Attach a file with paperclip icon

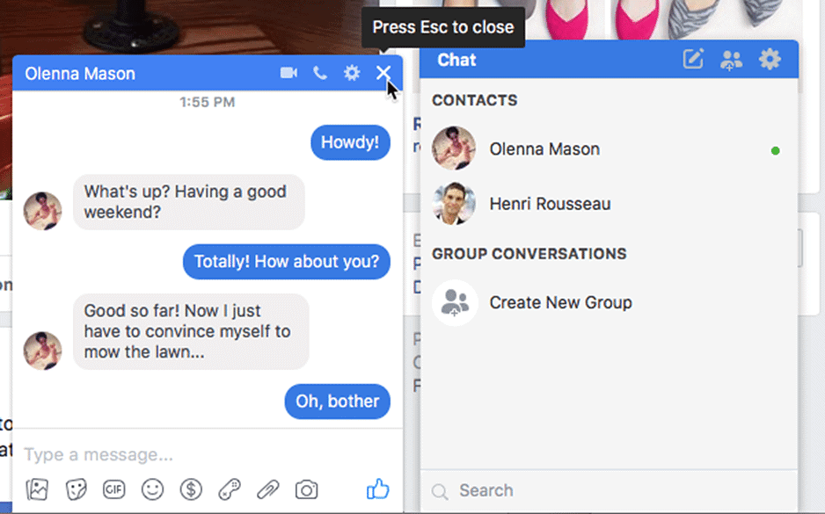pos(267,489)
